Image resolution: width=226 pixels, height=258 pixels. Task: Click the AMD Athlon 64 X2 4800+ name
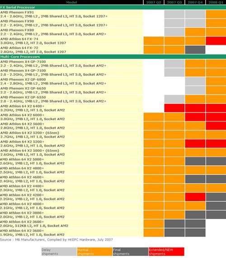tap(22, 169)
